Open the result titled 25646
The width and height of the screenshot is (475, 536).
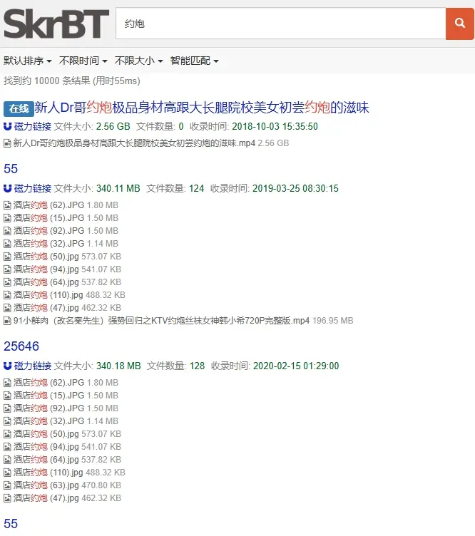21,346
